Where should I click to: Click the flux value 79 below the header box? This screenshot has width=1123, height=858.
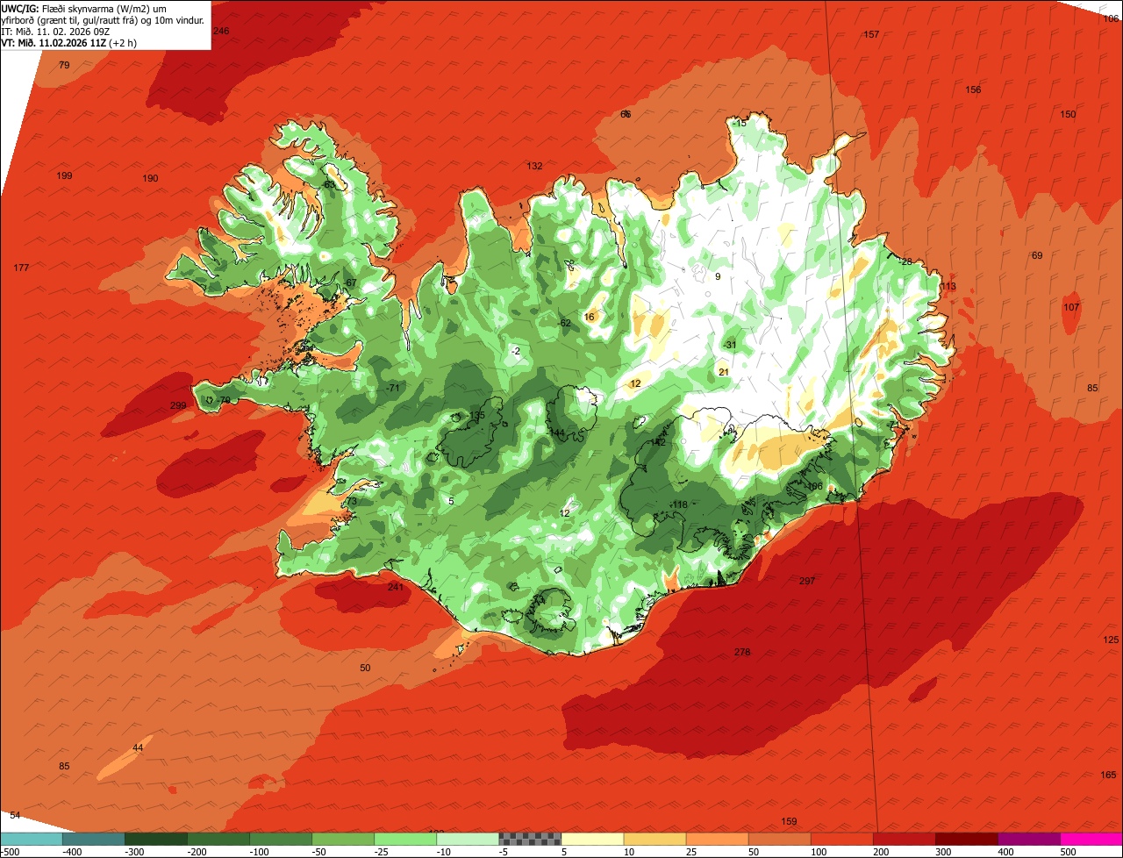(x=64, y=66)
